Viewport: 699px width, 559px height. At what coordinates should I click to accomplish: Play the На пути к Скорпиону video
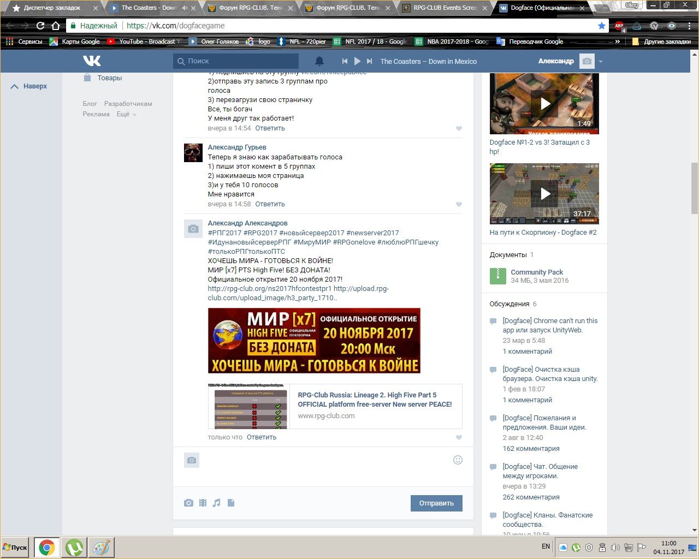[544, 193]
